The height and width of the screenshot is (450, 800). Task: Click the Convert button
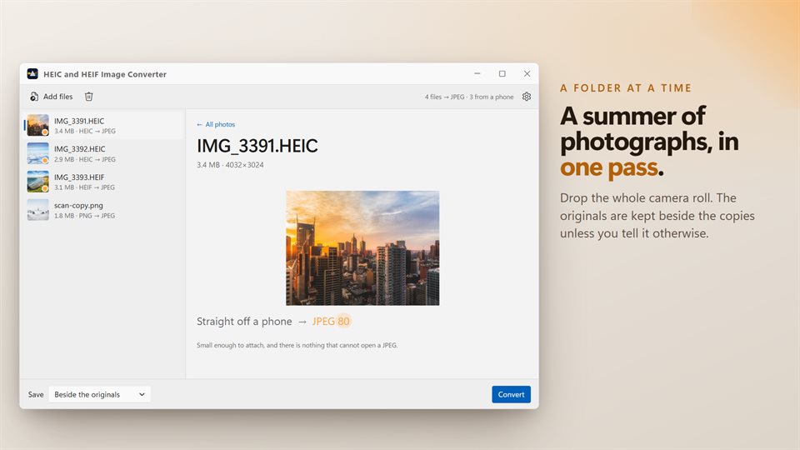(511, 394)
